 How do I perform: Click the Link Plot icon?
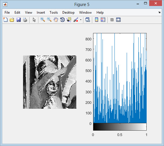(87, 20)
